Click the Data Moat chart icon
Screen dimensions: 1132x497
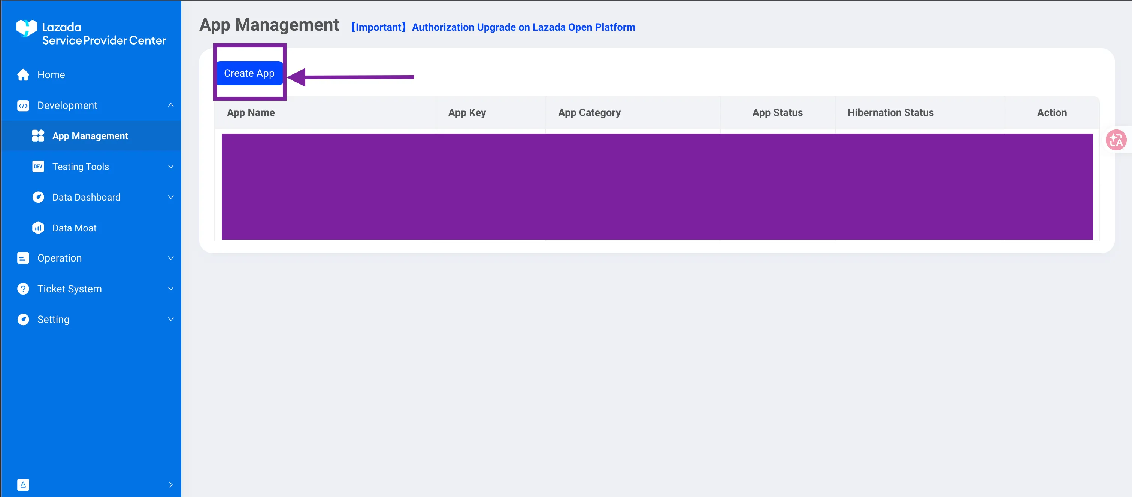[38, 228]
